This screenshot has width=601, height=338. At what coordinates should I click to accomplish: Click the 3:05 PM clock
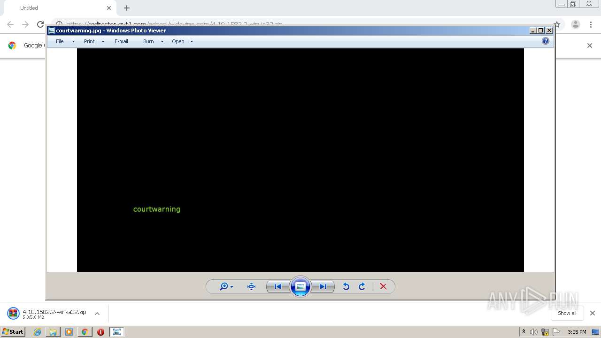tap(577, 332)
